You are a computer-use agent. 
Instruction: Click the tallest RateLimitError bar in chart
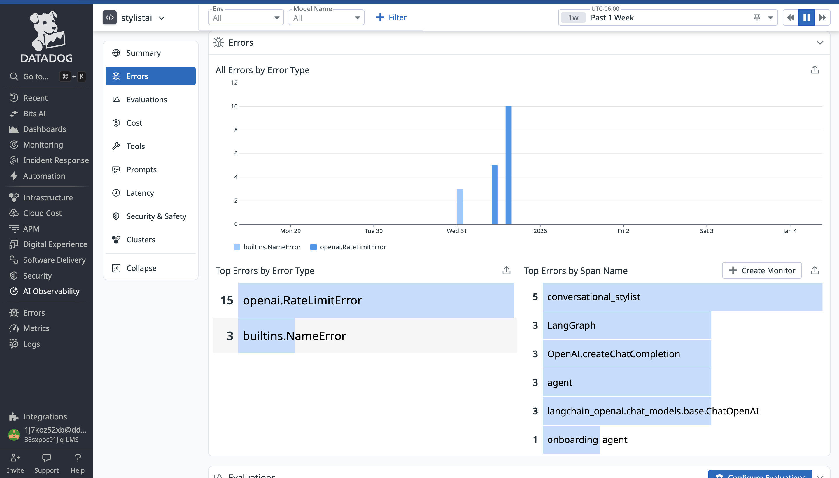coord(508,165)
